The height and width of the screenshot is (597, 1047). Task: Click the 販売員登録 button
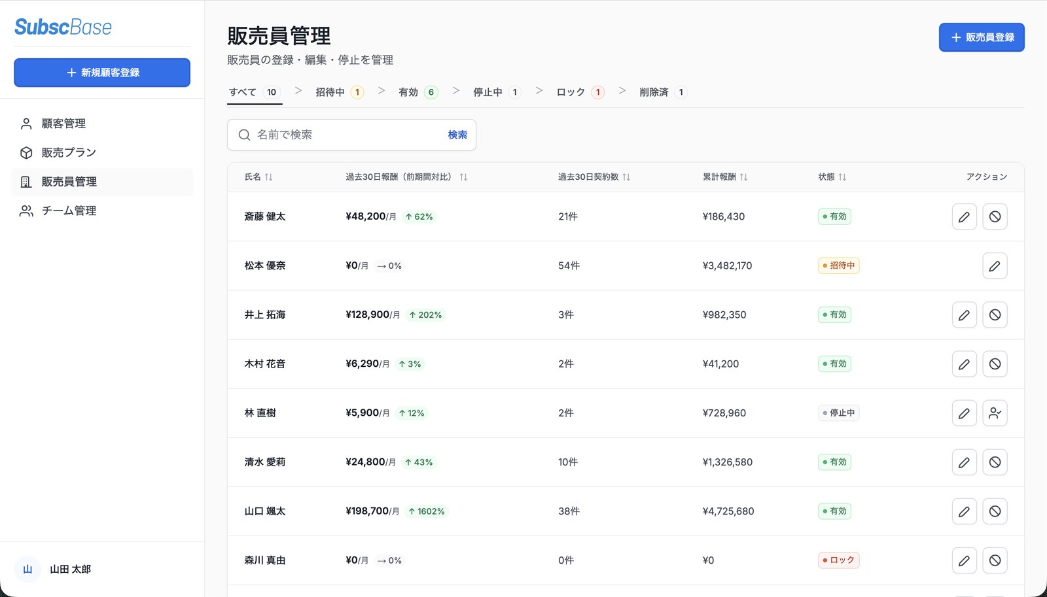tap(982, 37)
